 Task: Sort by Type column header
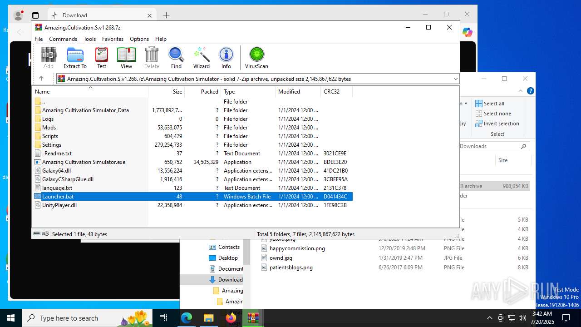(x=248, y=92)
